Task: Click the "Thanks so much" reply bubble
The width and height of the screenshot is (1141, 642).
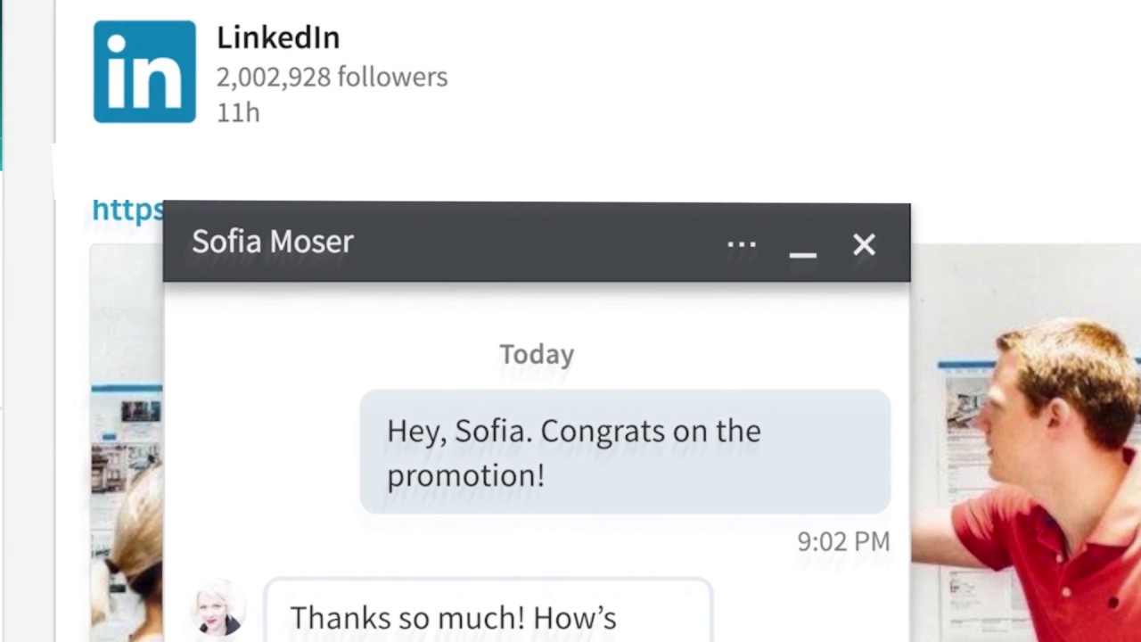Action: tap(488, 615)
